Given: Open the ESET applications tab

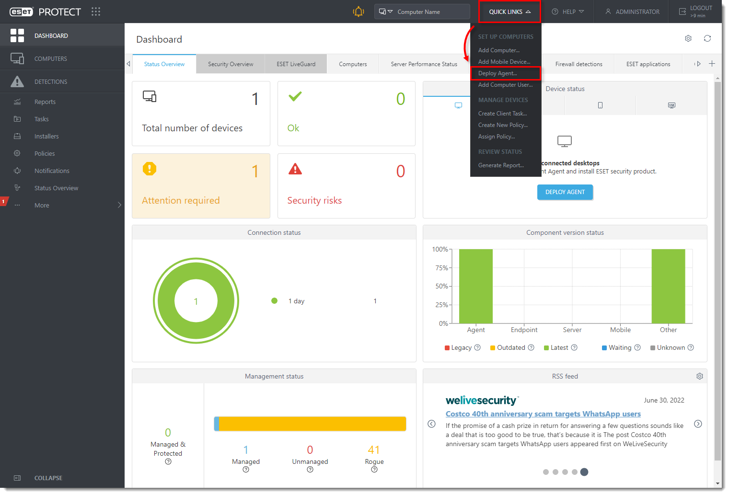Looking at the screenshot, I should (x=648, y=64).
